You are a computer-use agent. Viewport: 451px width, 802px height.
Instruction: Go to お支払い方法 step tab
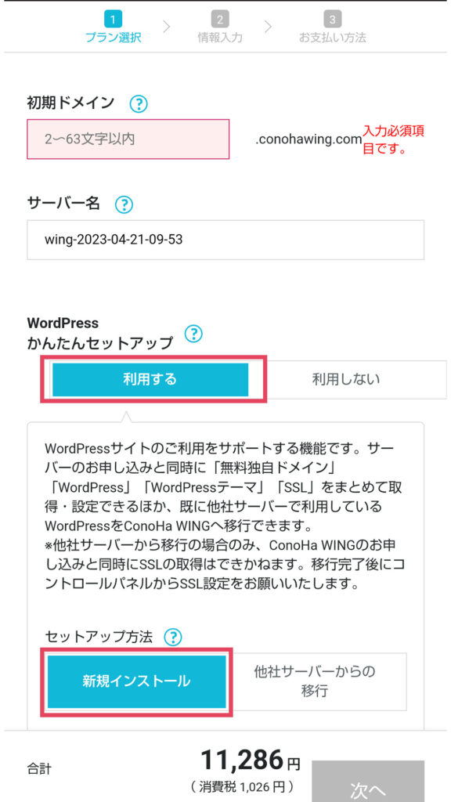(332, 38)
